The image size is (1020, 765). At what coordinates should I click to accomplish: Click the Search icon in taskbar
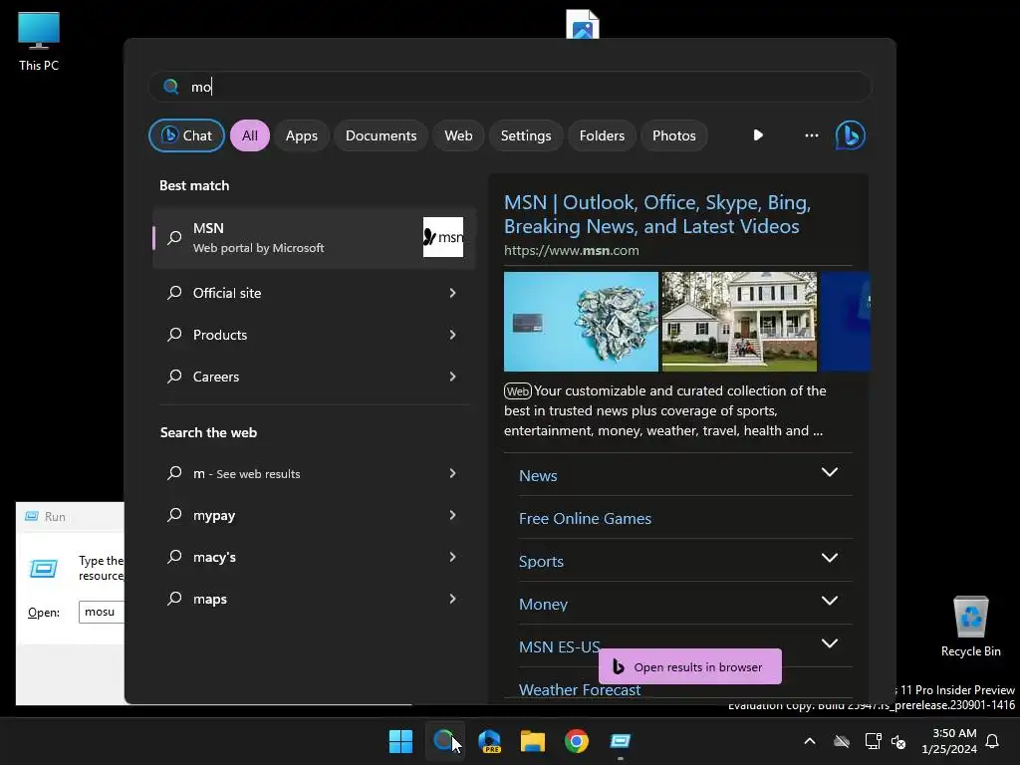pos(443,740)
